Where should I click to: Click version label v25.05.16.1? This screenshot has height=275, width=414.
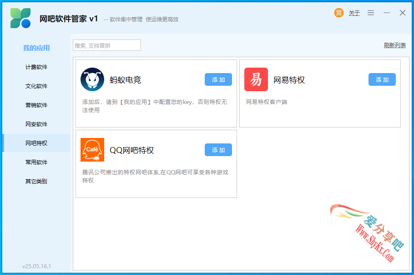36,266
